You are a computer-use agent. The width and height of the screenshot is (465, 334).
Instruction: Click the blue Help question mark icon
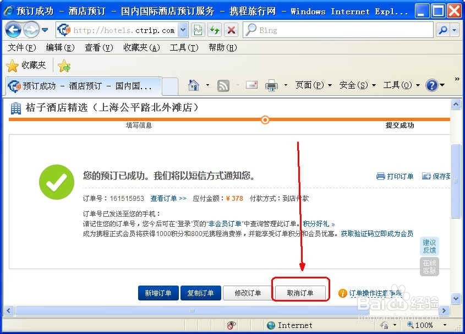click(432, 85)
